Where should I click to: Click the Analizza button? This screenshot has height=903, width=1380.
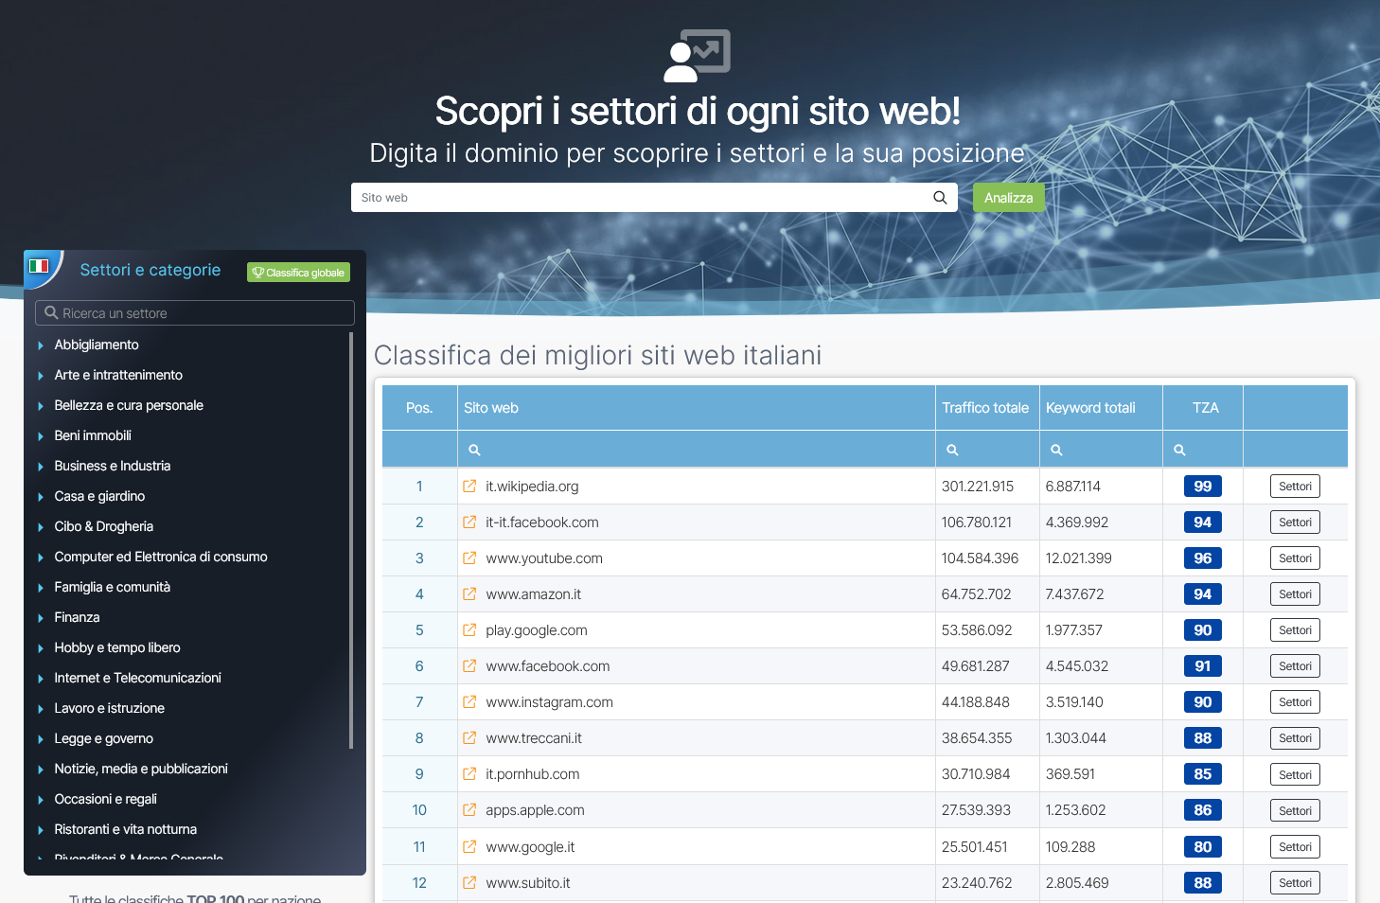(x=1008, y=197)
